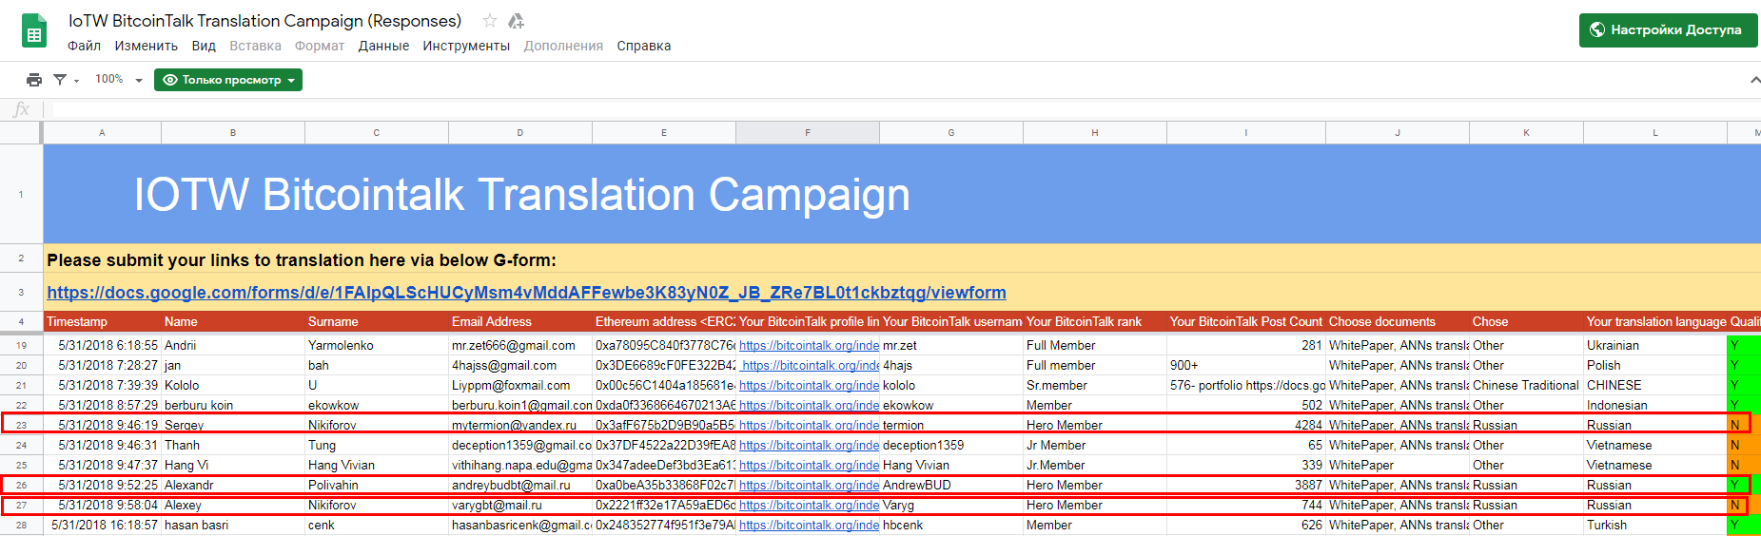Viewport: 1761px width, 536px height.
Task: Select the Chinese Traditional cell
Action: pos(1526,385)
